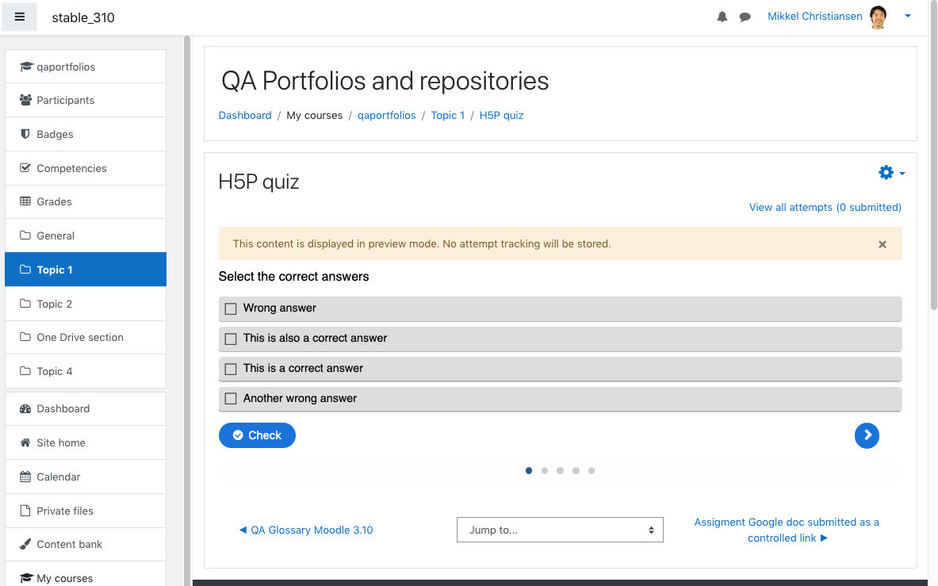938x586 pixels.
Task: Click the Check button
Action: click(257, 435)
